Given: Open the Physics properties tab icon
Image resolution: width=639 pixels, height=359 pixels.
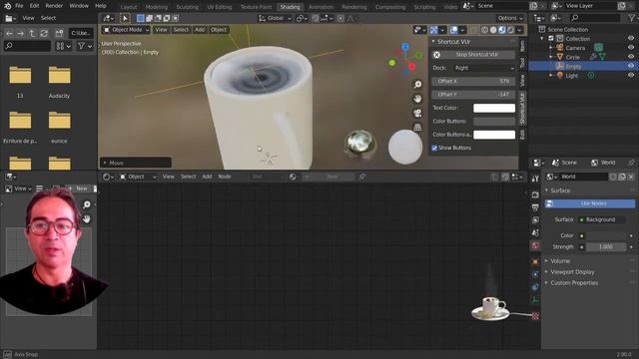Looking at the screenshot, I should 535,274.
